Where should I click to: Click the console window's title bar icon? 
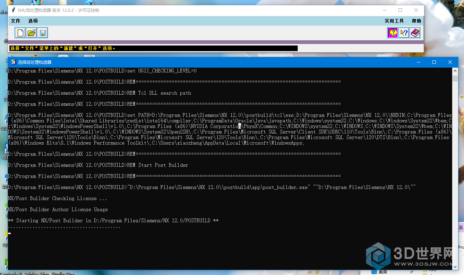14,62
